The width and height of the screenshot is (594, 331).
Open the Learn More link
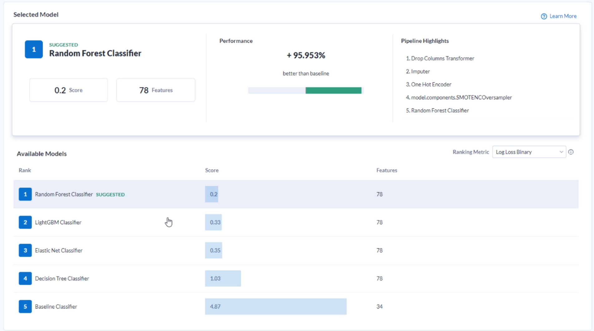[563, 16]
